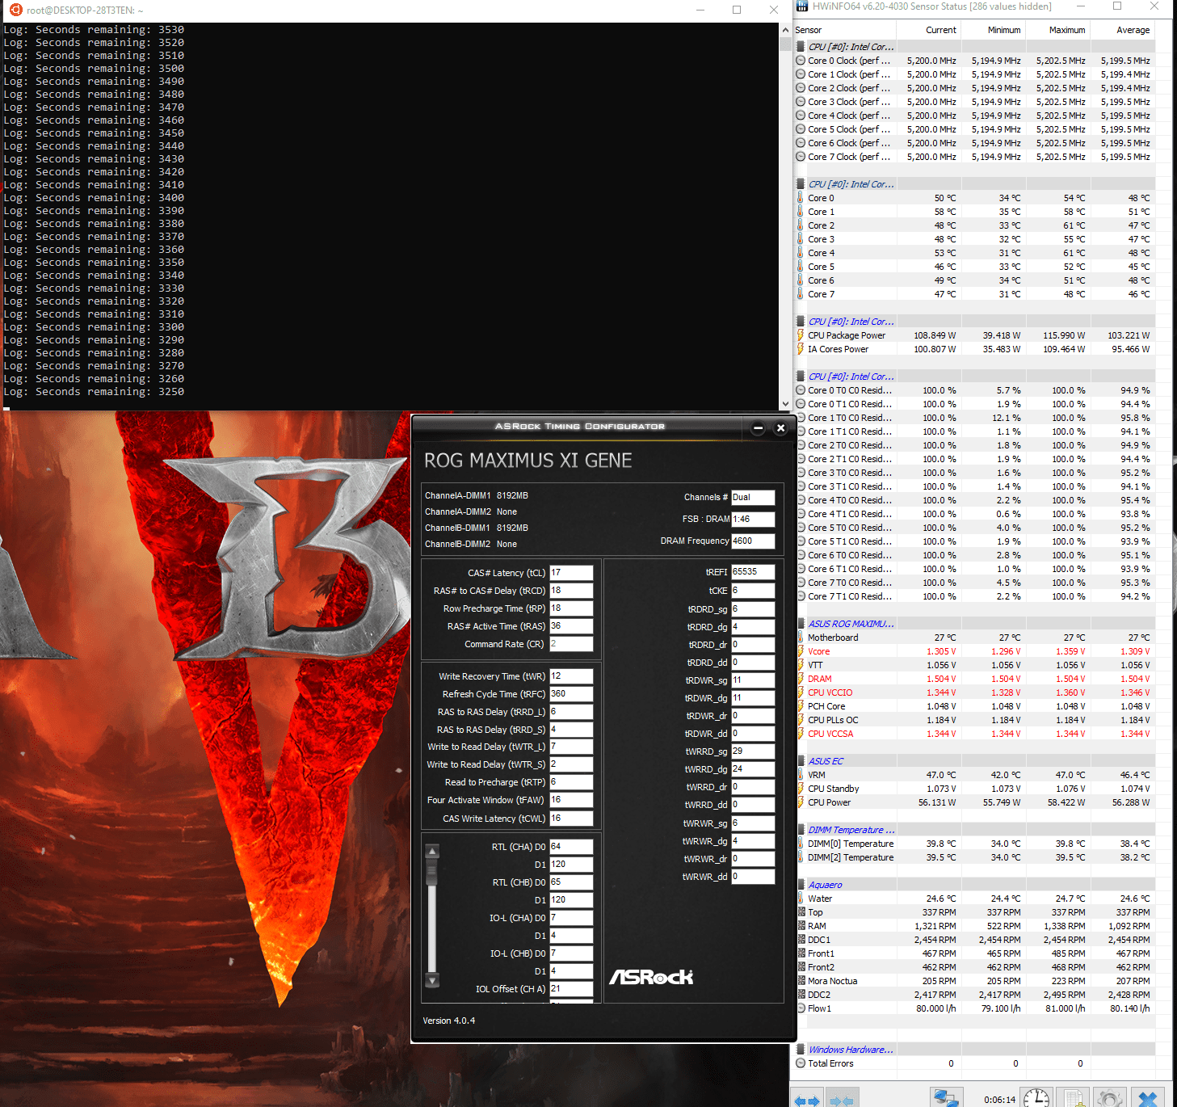
Task: Click scroll-down arrow in ASRock RTL panel
Action: click(x=432, y=980)
